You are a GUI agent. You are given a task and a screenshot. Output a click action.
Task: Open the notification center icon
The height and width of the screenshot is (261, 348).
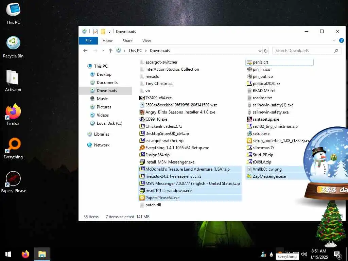(x=337, y=254)
